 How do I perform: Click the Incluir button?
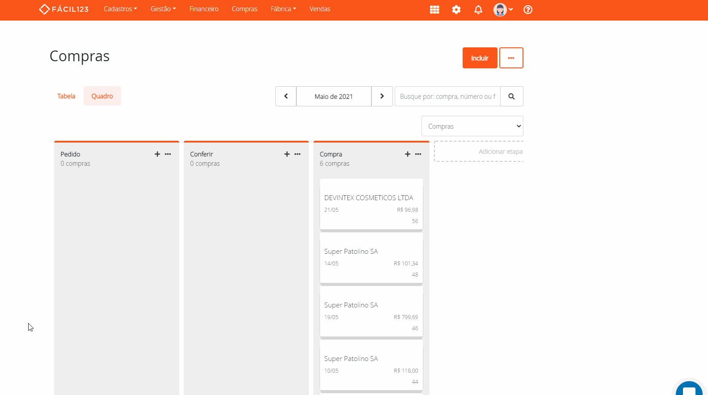480,58
